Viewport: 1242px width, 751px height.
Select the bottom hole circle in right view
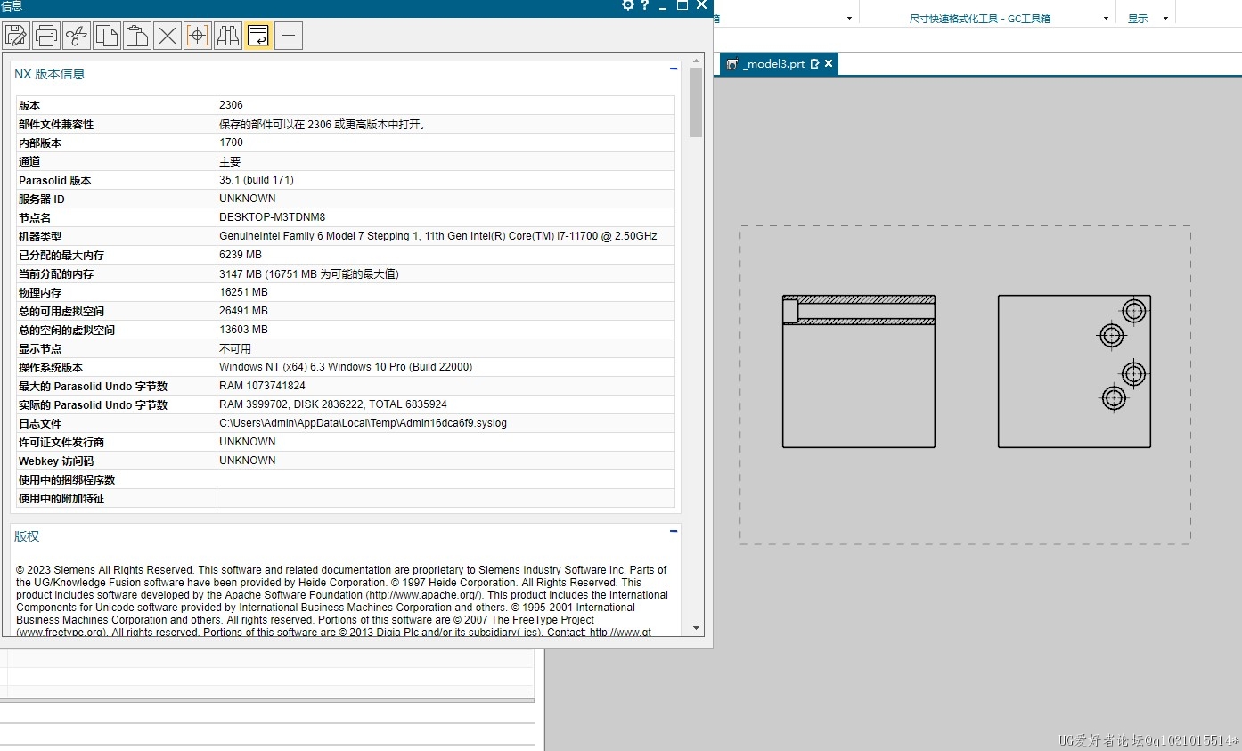point(1114,398)
